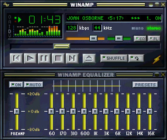Click the elapsed time display 01:43
This screenshot has width=167, height=140.
coord(45,20)
